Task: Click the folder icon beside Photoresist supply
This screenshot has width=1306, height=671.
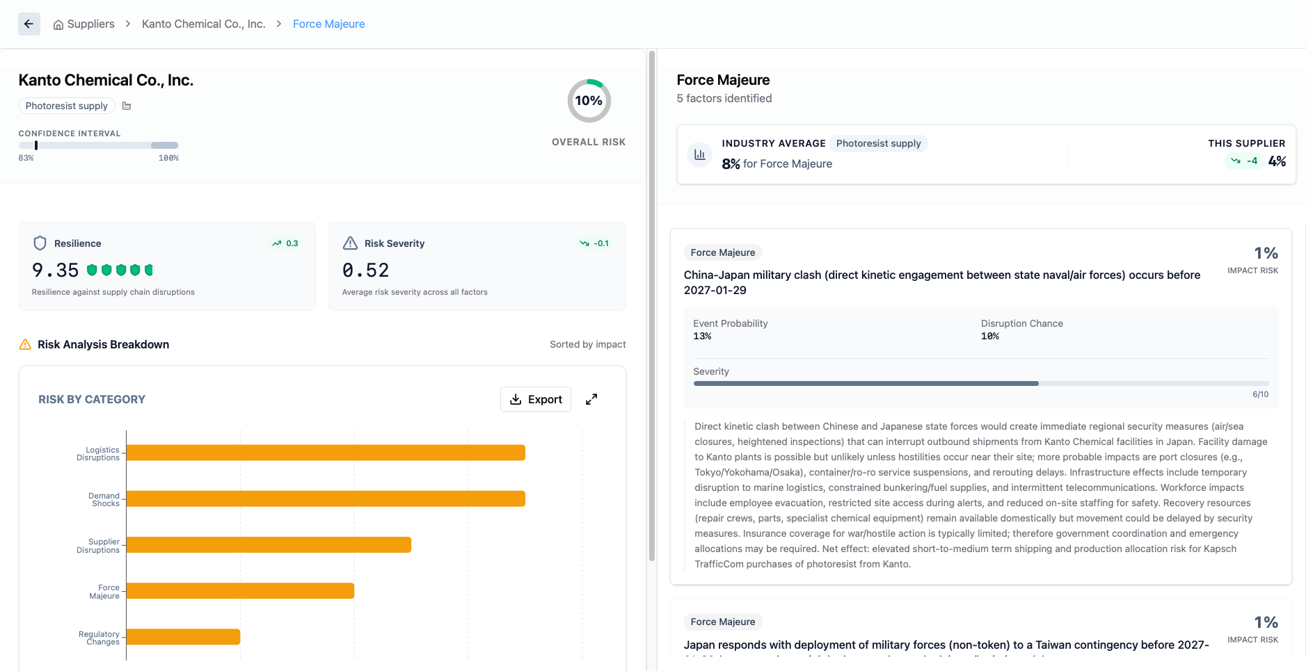Action: [127, 106]
